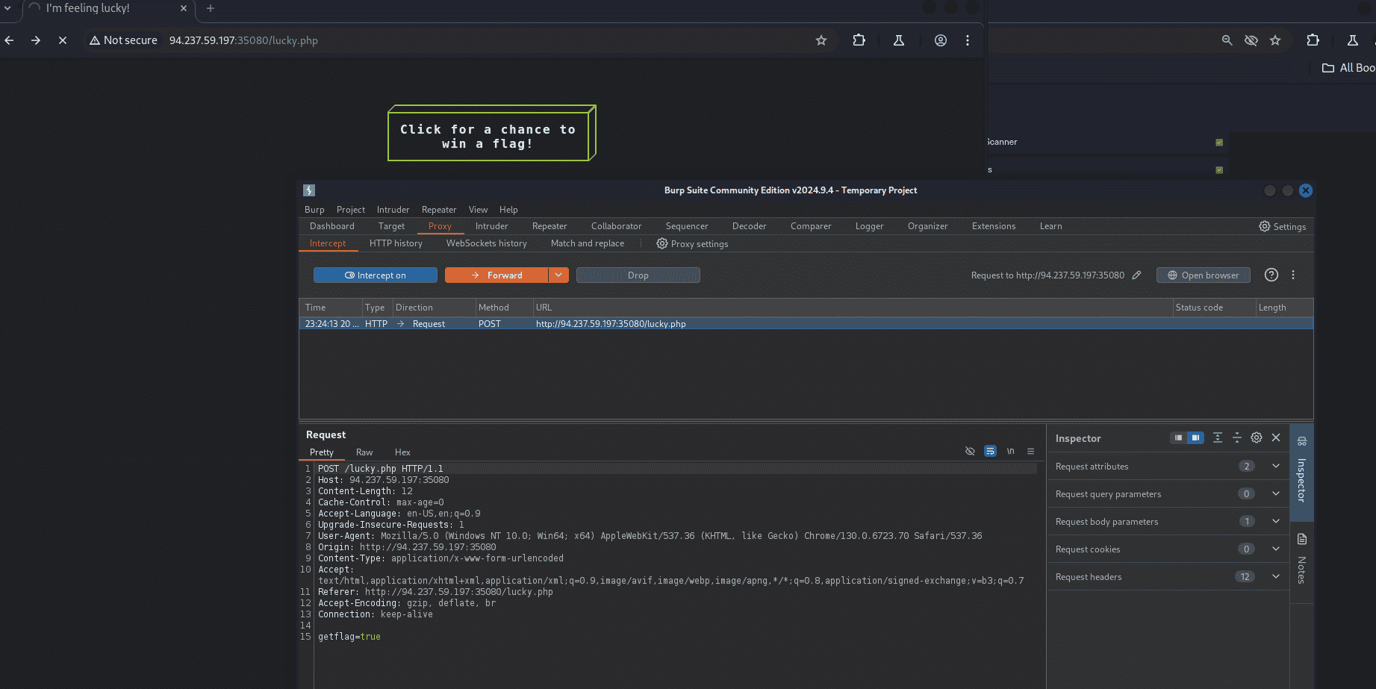
Task: Open Burp intercept help question mark
Action: (1271, 275)
